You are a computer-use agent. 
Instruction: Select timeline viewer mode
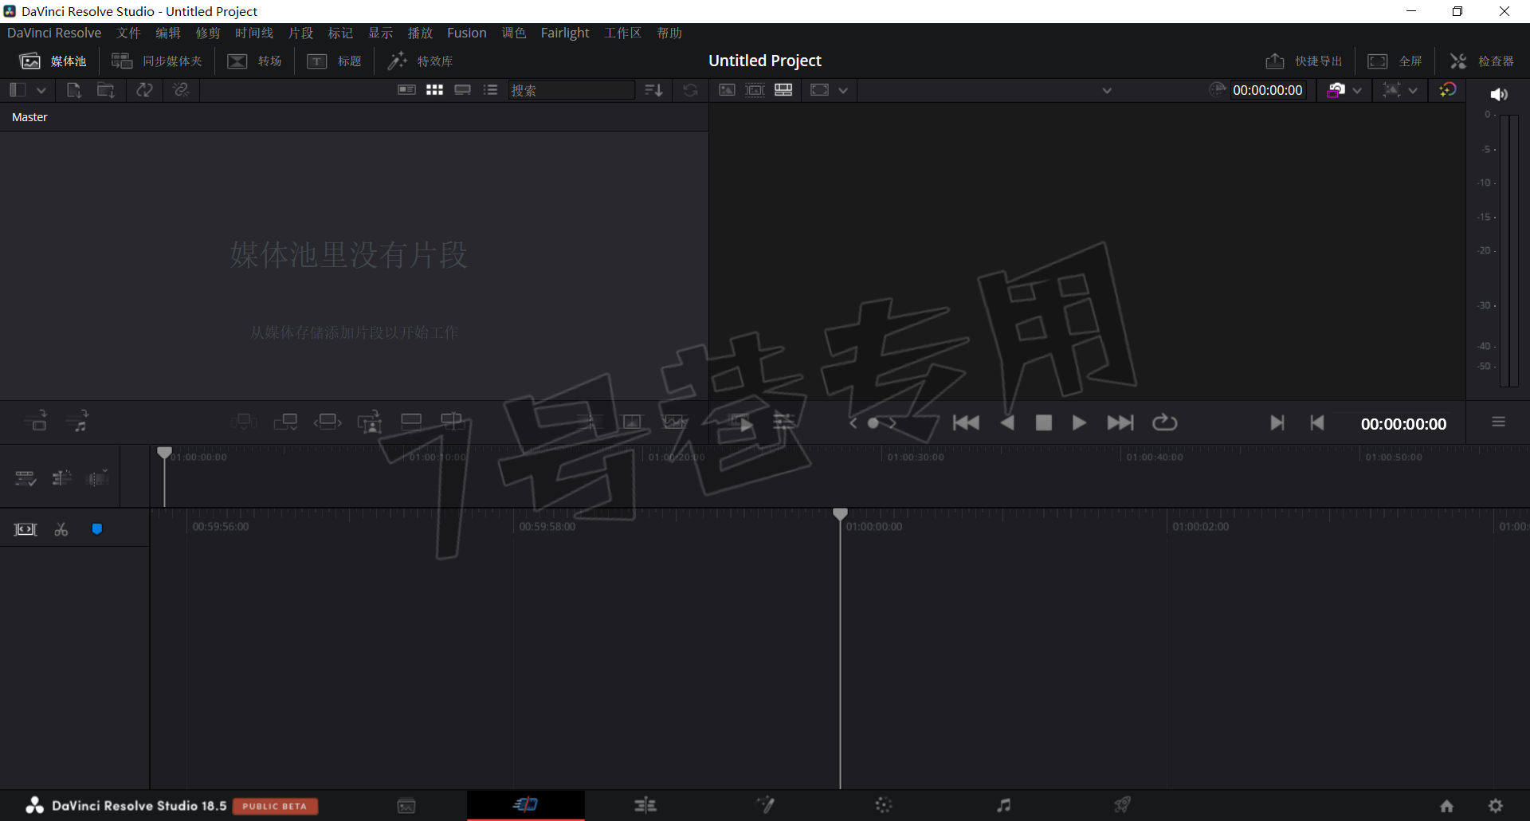(783, 90)
